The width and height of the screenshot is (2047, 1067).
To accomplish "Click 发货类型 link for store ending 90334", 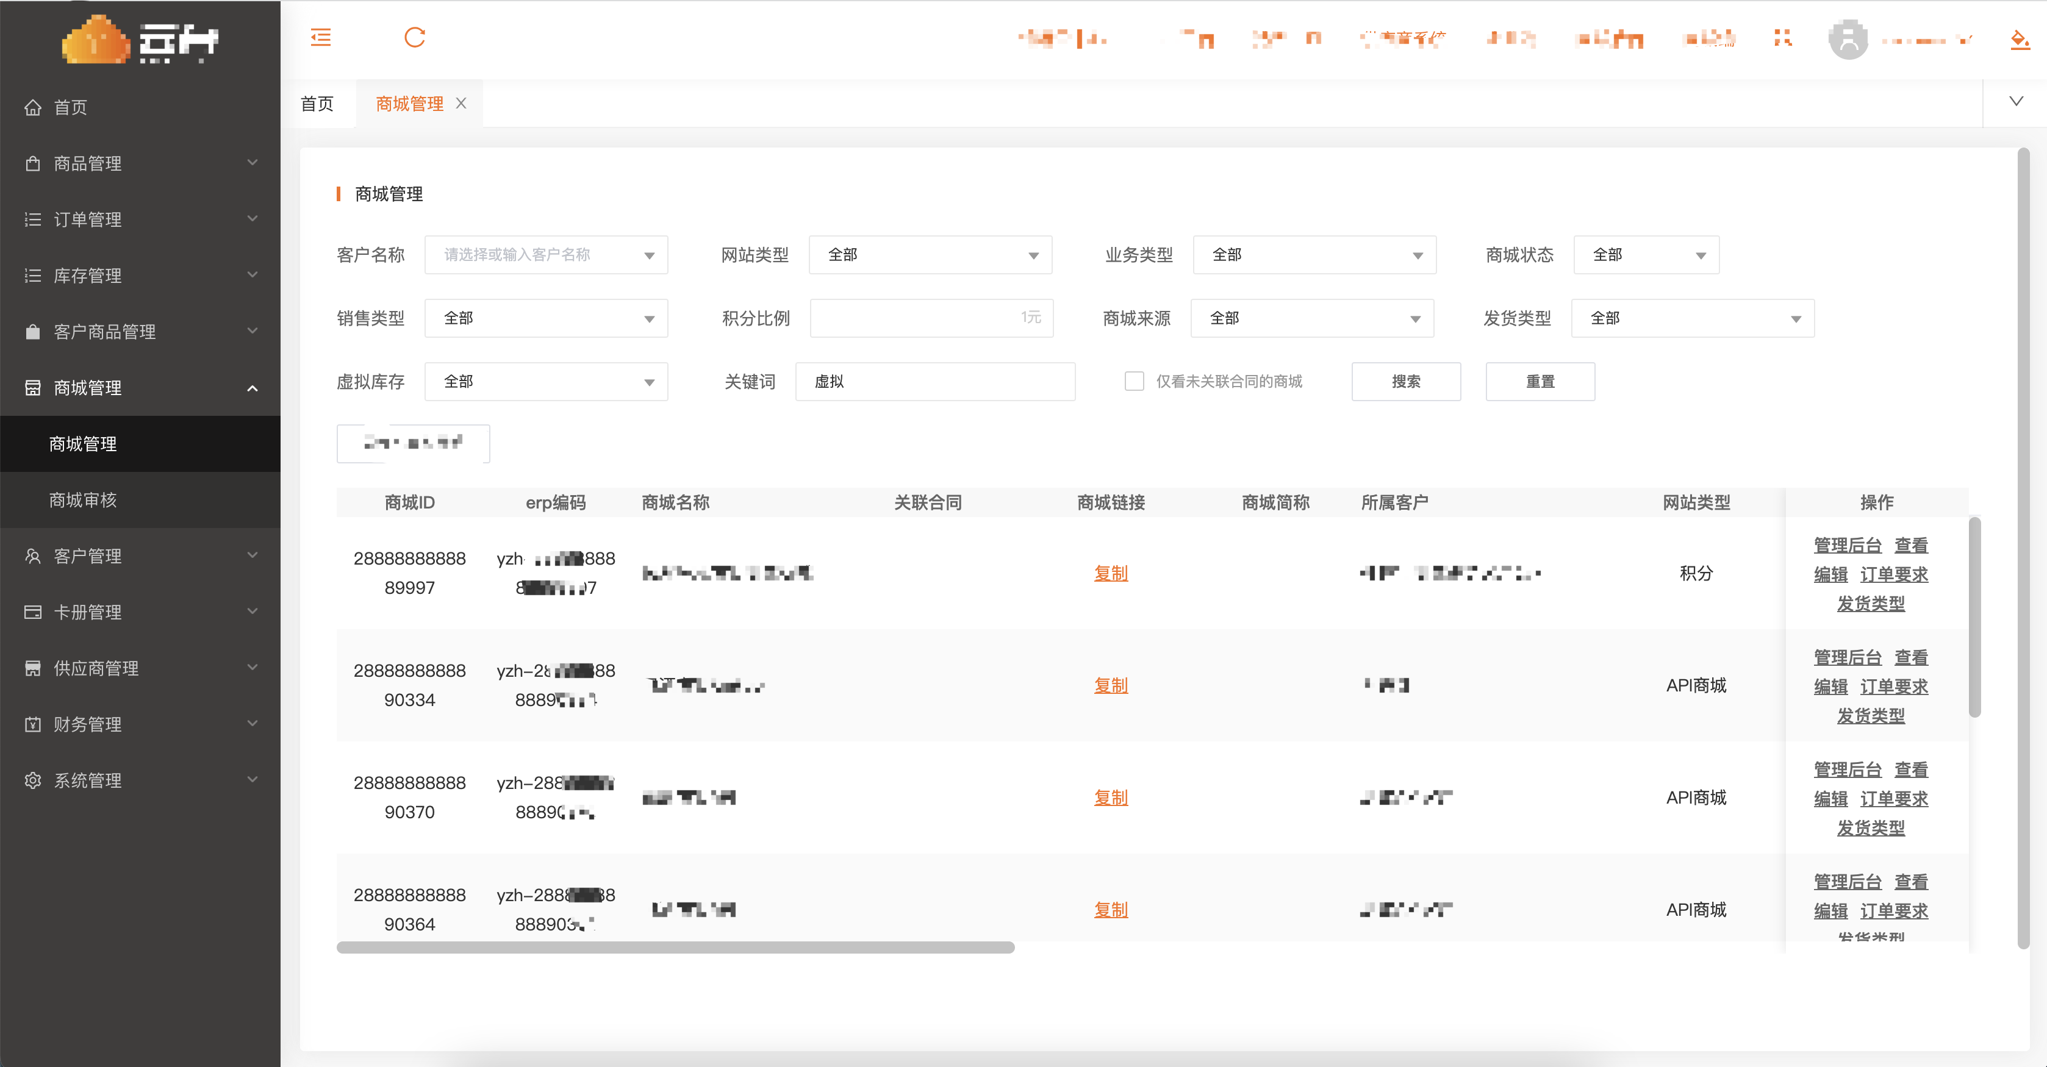I will (x=1871, y=715).
